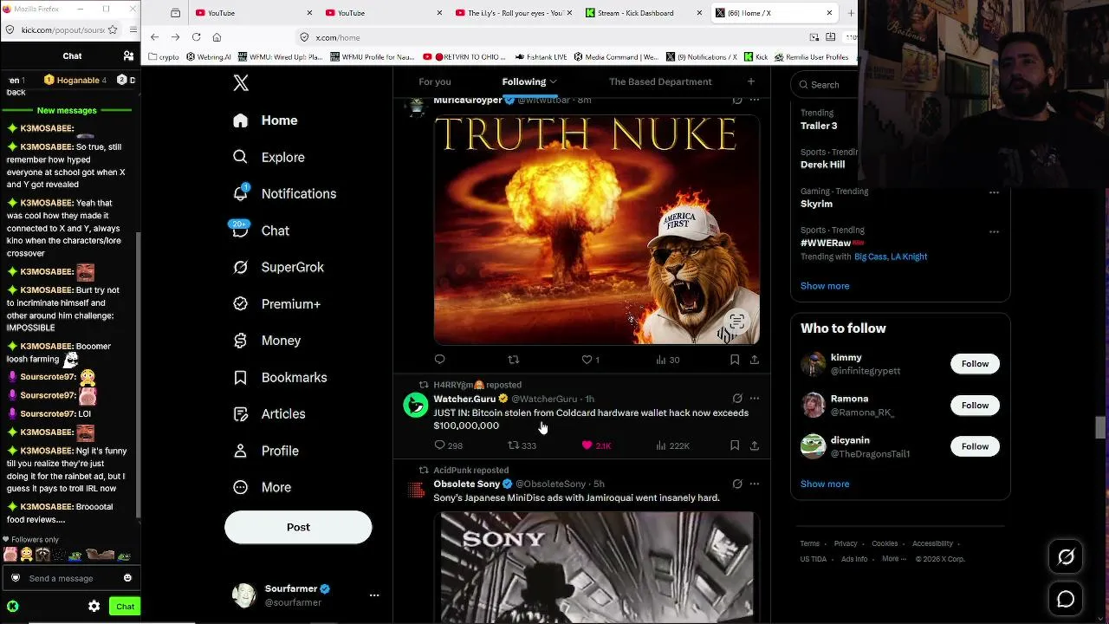The width and height of the screenshot is (1109, 624).
Task: Open the More menu in X sidebar
Action: coord(263,487)
